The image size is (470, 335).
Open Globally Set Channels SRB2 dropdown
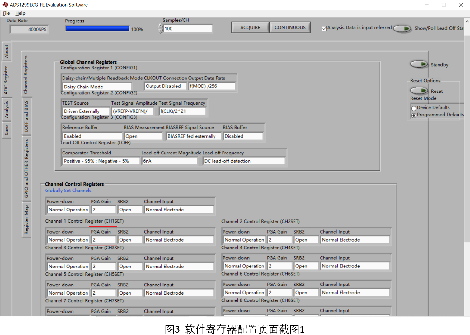[130, 210]
